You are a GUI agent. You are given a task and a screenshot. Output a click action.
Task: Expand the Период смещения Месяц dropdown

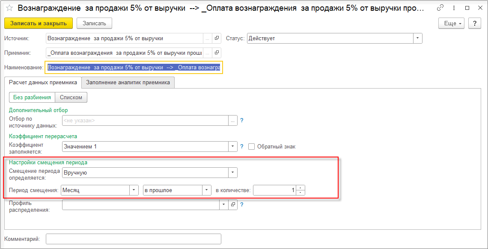[134, 190]
